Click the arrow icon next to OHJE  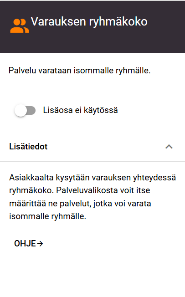click(x=40, y=243)
